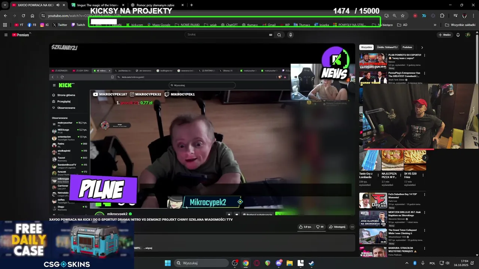The width and height of the screenshot is (479, 269).
Task: Open the Windows Start menu
Action: pyautogui.click(x=168, y=263)
